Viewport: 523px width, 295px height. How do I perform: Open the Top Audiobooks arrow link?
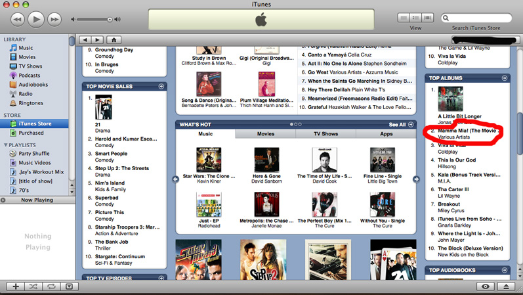505,270
